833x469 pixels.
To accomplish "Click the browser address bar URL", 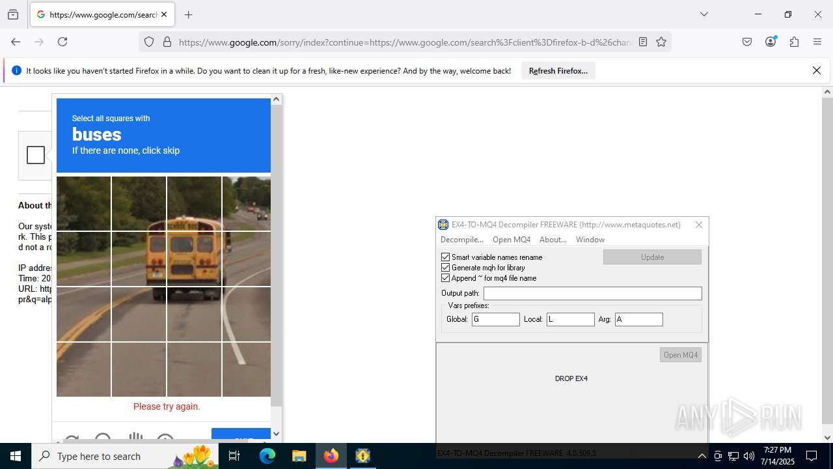I will 405,42.
